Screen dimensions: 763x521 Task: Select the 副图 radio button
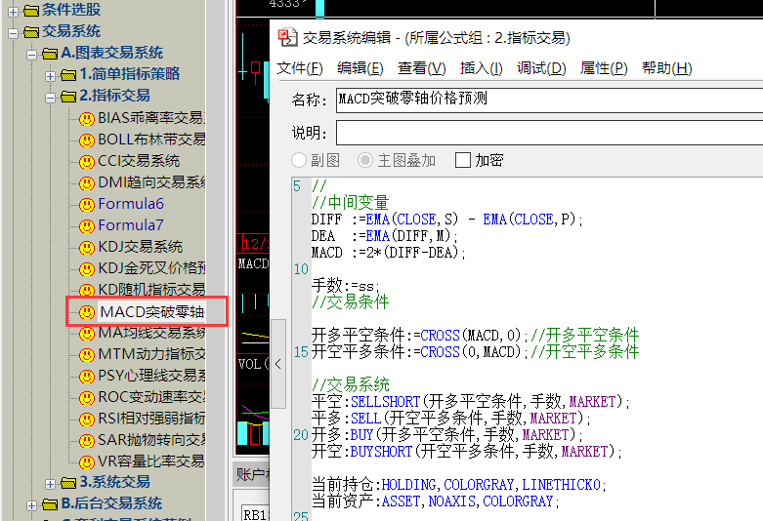[x=299, y=160]
